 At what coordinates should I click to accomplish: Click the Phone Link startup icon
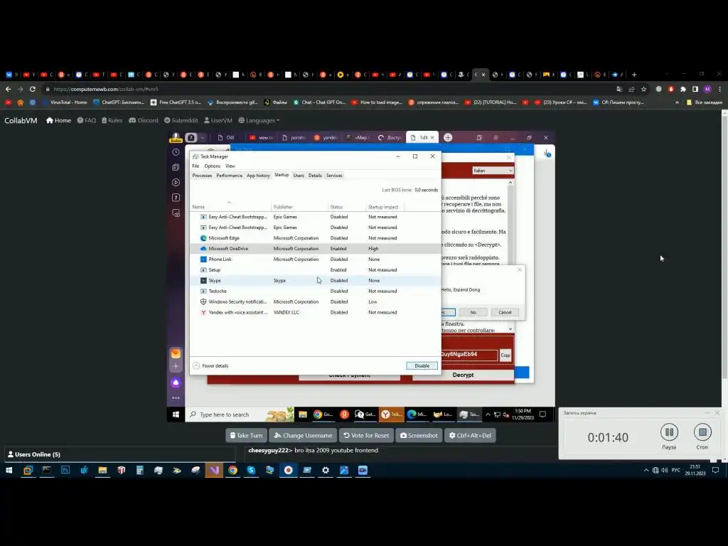click(x=203, y=259)
